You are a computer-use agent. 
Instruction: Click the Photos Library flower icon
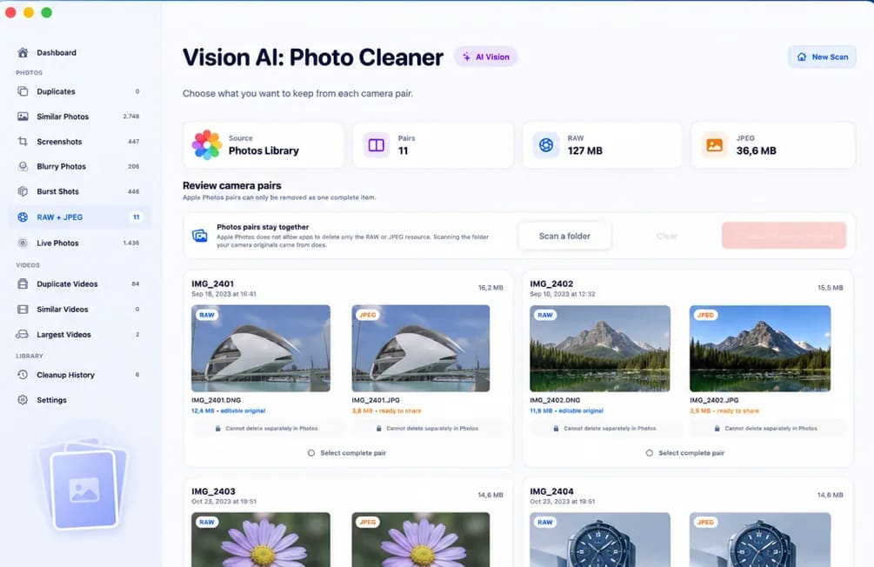tap(207, 145)
